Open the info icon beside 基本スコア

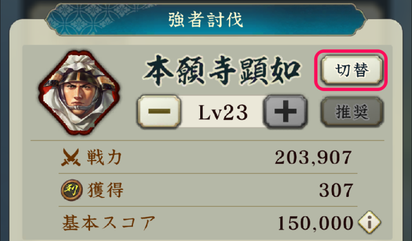pyautogui.click(x=369, y=222)
